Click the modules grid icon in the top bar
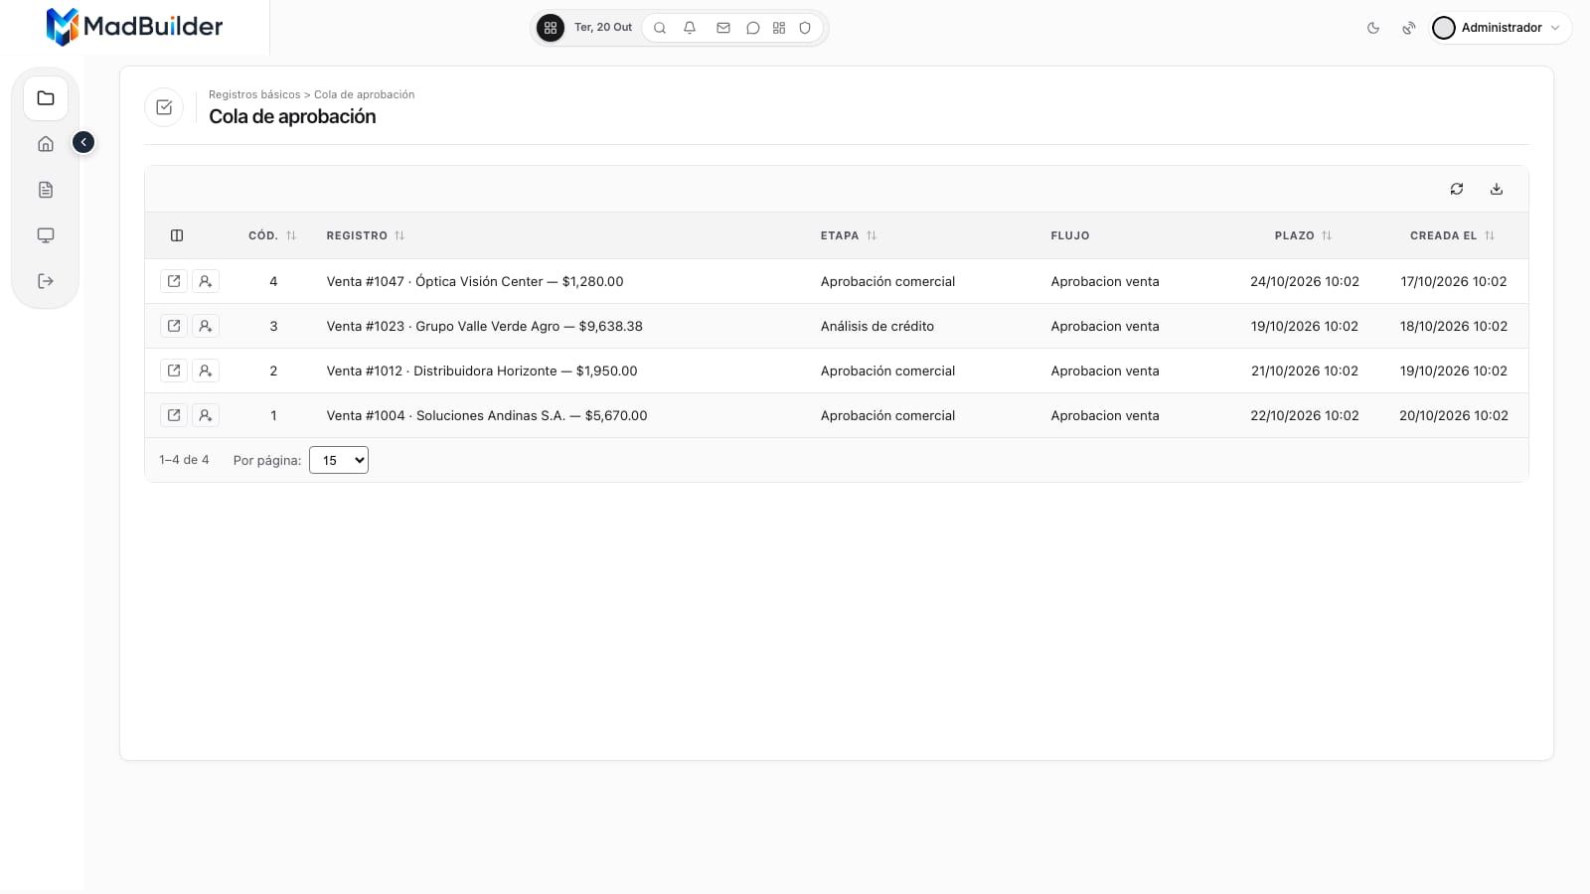 coord(779,28)
